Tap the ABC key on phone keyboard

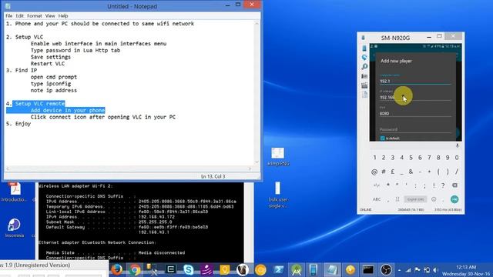[x=377, y=199]
